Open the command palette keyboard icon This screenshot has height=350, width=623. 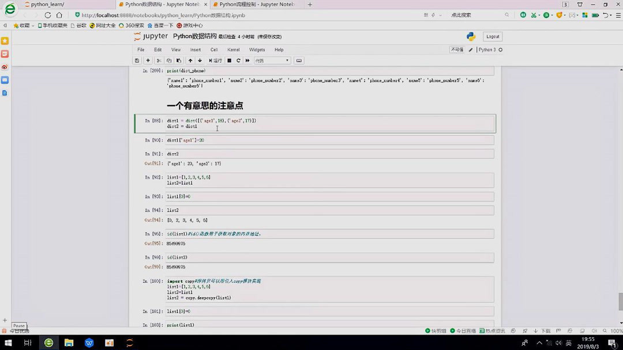(x=299, y=60)
